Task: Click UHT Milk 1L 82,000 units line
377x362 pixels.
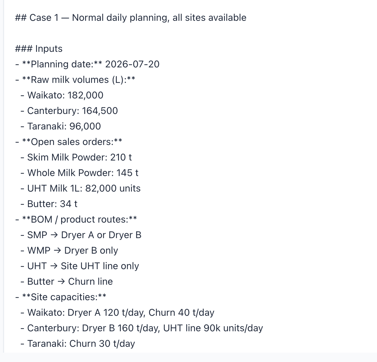Action: (x=80, y=188)
